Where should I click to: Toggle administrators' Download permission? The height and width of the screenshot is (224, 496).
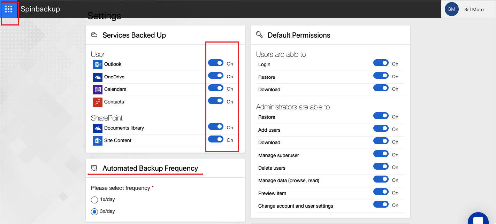point(381,141)
